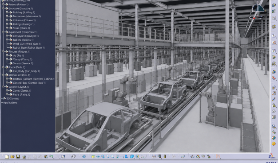This screenshot has width=278, height=163.
Task: Click the Undo arrow icon
Action: 52,156
